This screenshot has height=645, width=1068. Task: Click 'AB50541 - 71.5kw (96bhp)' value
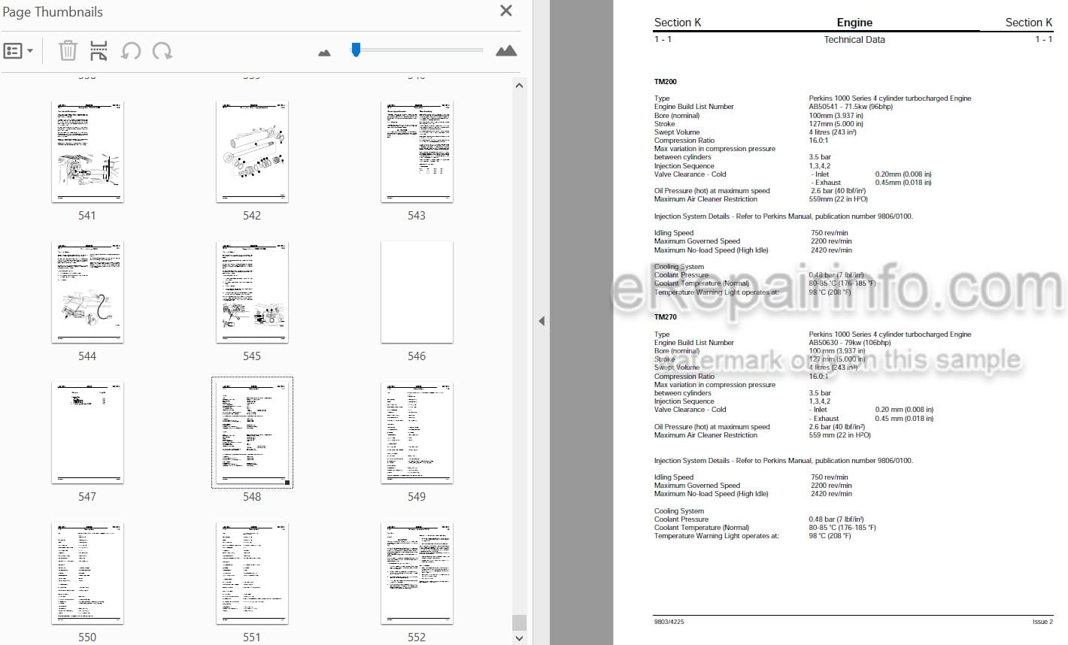pos(851,107)
